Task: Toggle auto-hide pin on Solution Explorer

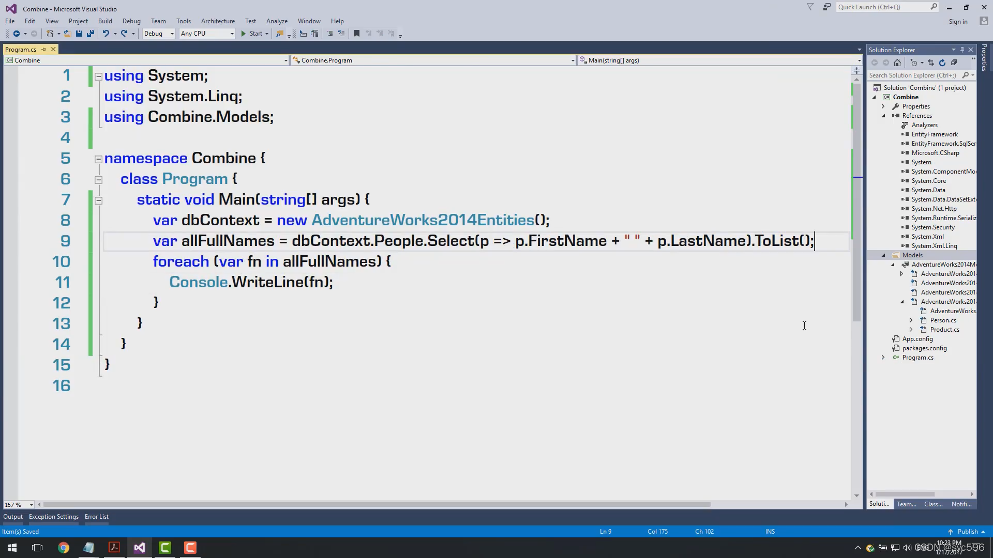Action: point(962,50)
